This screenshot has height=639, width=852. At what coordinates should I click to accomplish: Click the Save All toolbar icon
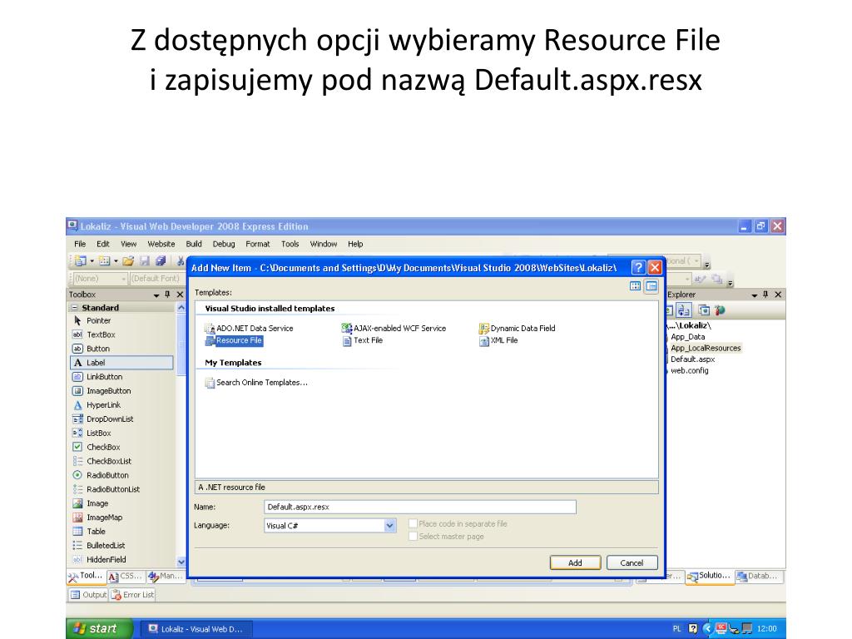tap(161, 261)
